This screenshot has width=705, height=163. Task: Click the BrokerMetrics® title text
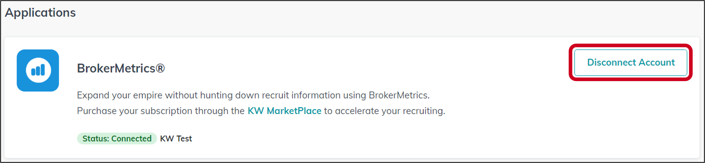click(x=121, y=68)
